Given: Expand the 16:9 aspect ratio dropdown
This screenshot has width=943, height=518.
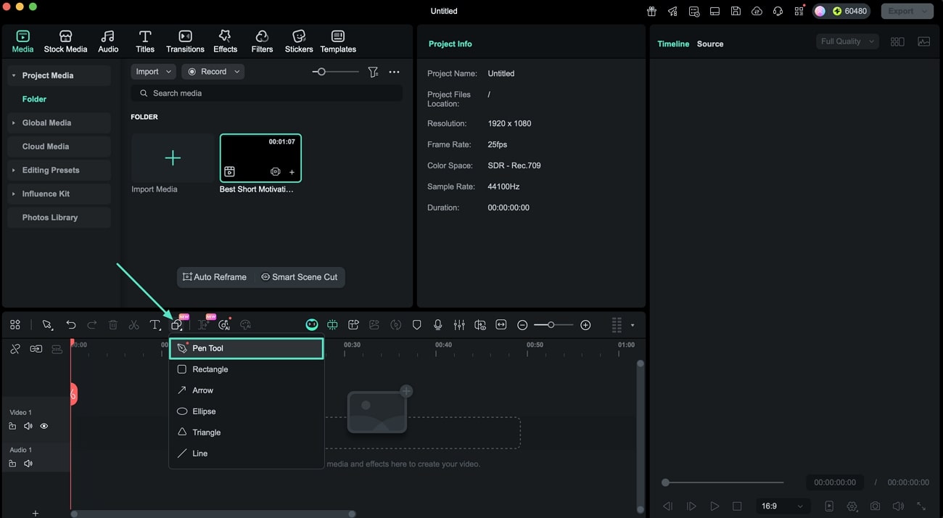Looking at the screenshot, I should coord(782,506).
